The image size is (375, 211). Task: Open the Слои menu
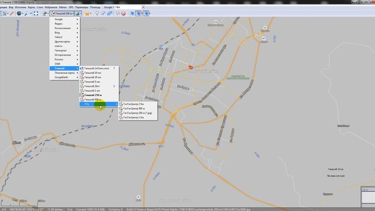point(40,7)
